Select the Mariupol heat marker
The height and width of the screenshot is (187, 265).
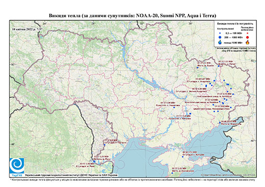[220, 122]
